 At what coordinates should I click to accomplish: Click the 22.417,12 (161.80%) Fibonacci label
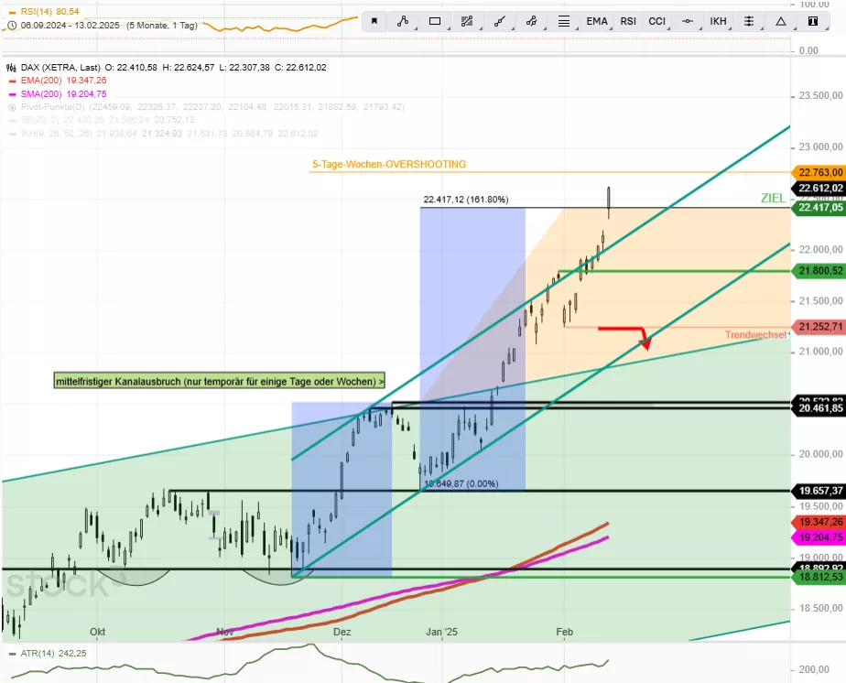click(x=466, y=200)
